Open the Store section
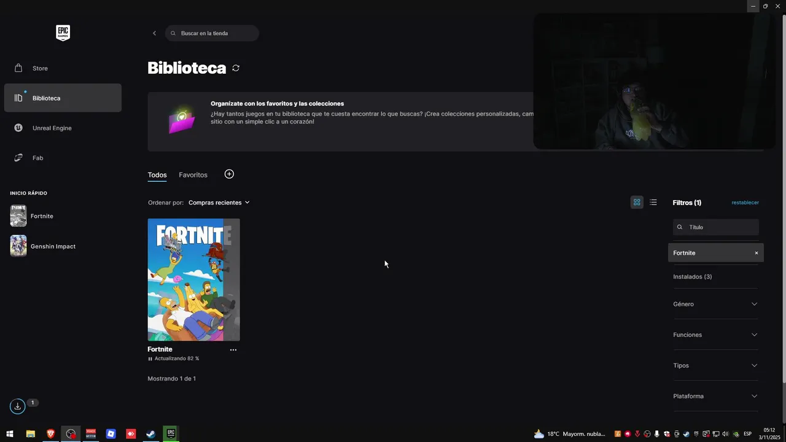Screen dimensions: 786x442 tap(63, 68)
